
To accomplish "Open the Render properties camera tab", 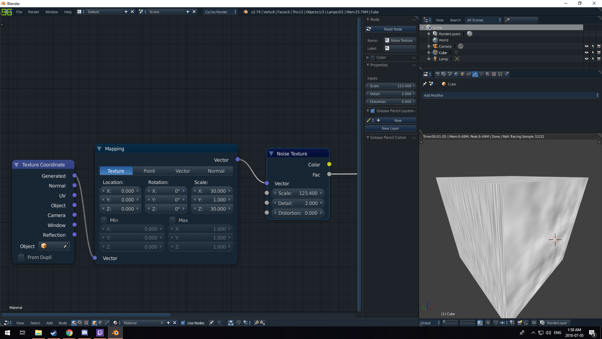I will (x=438, y=74).
